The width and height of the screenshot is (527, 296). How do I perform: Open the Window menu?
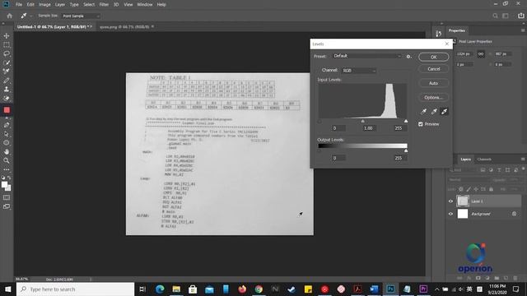[145, 4]
